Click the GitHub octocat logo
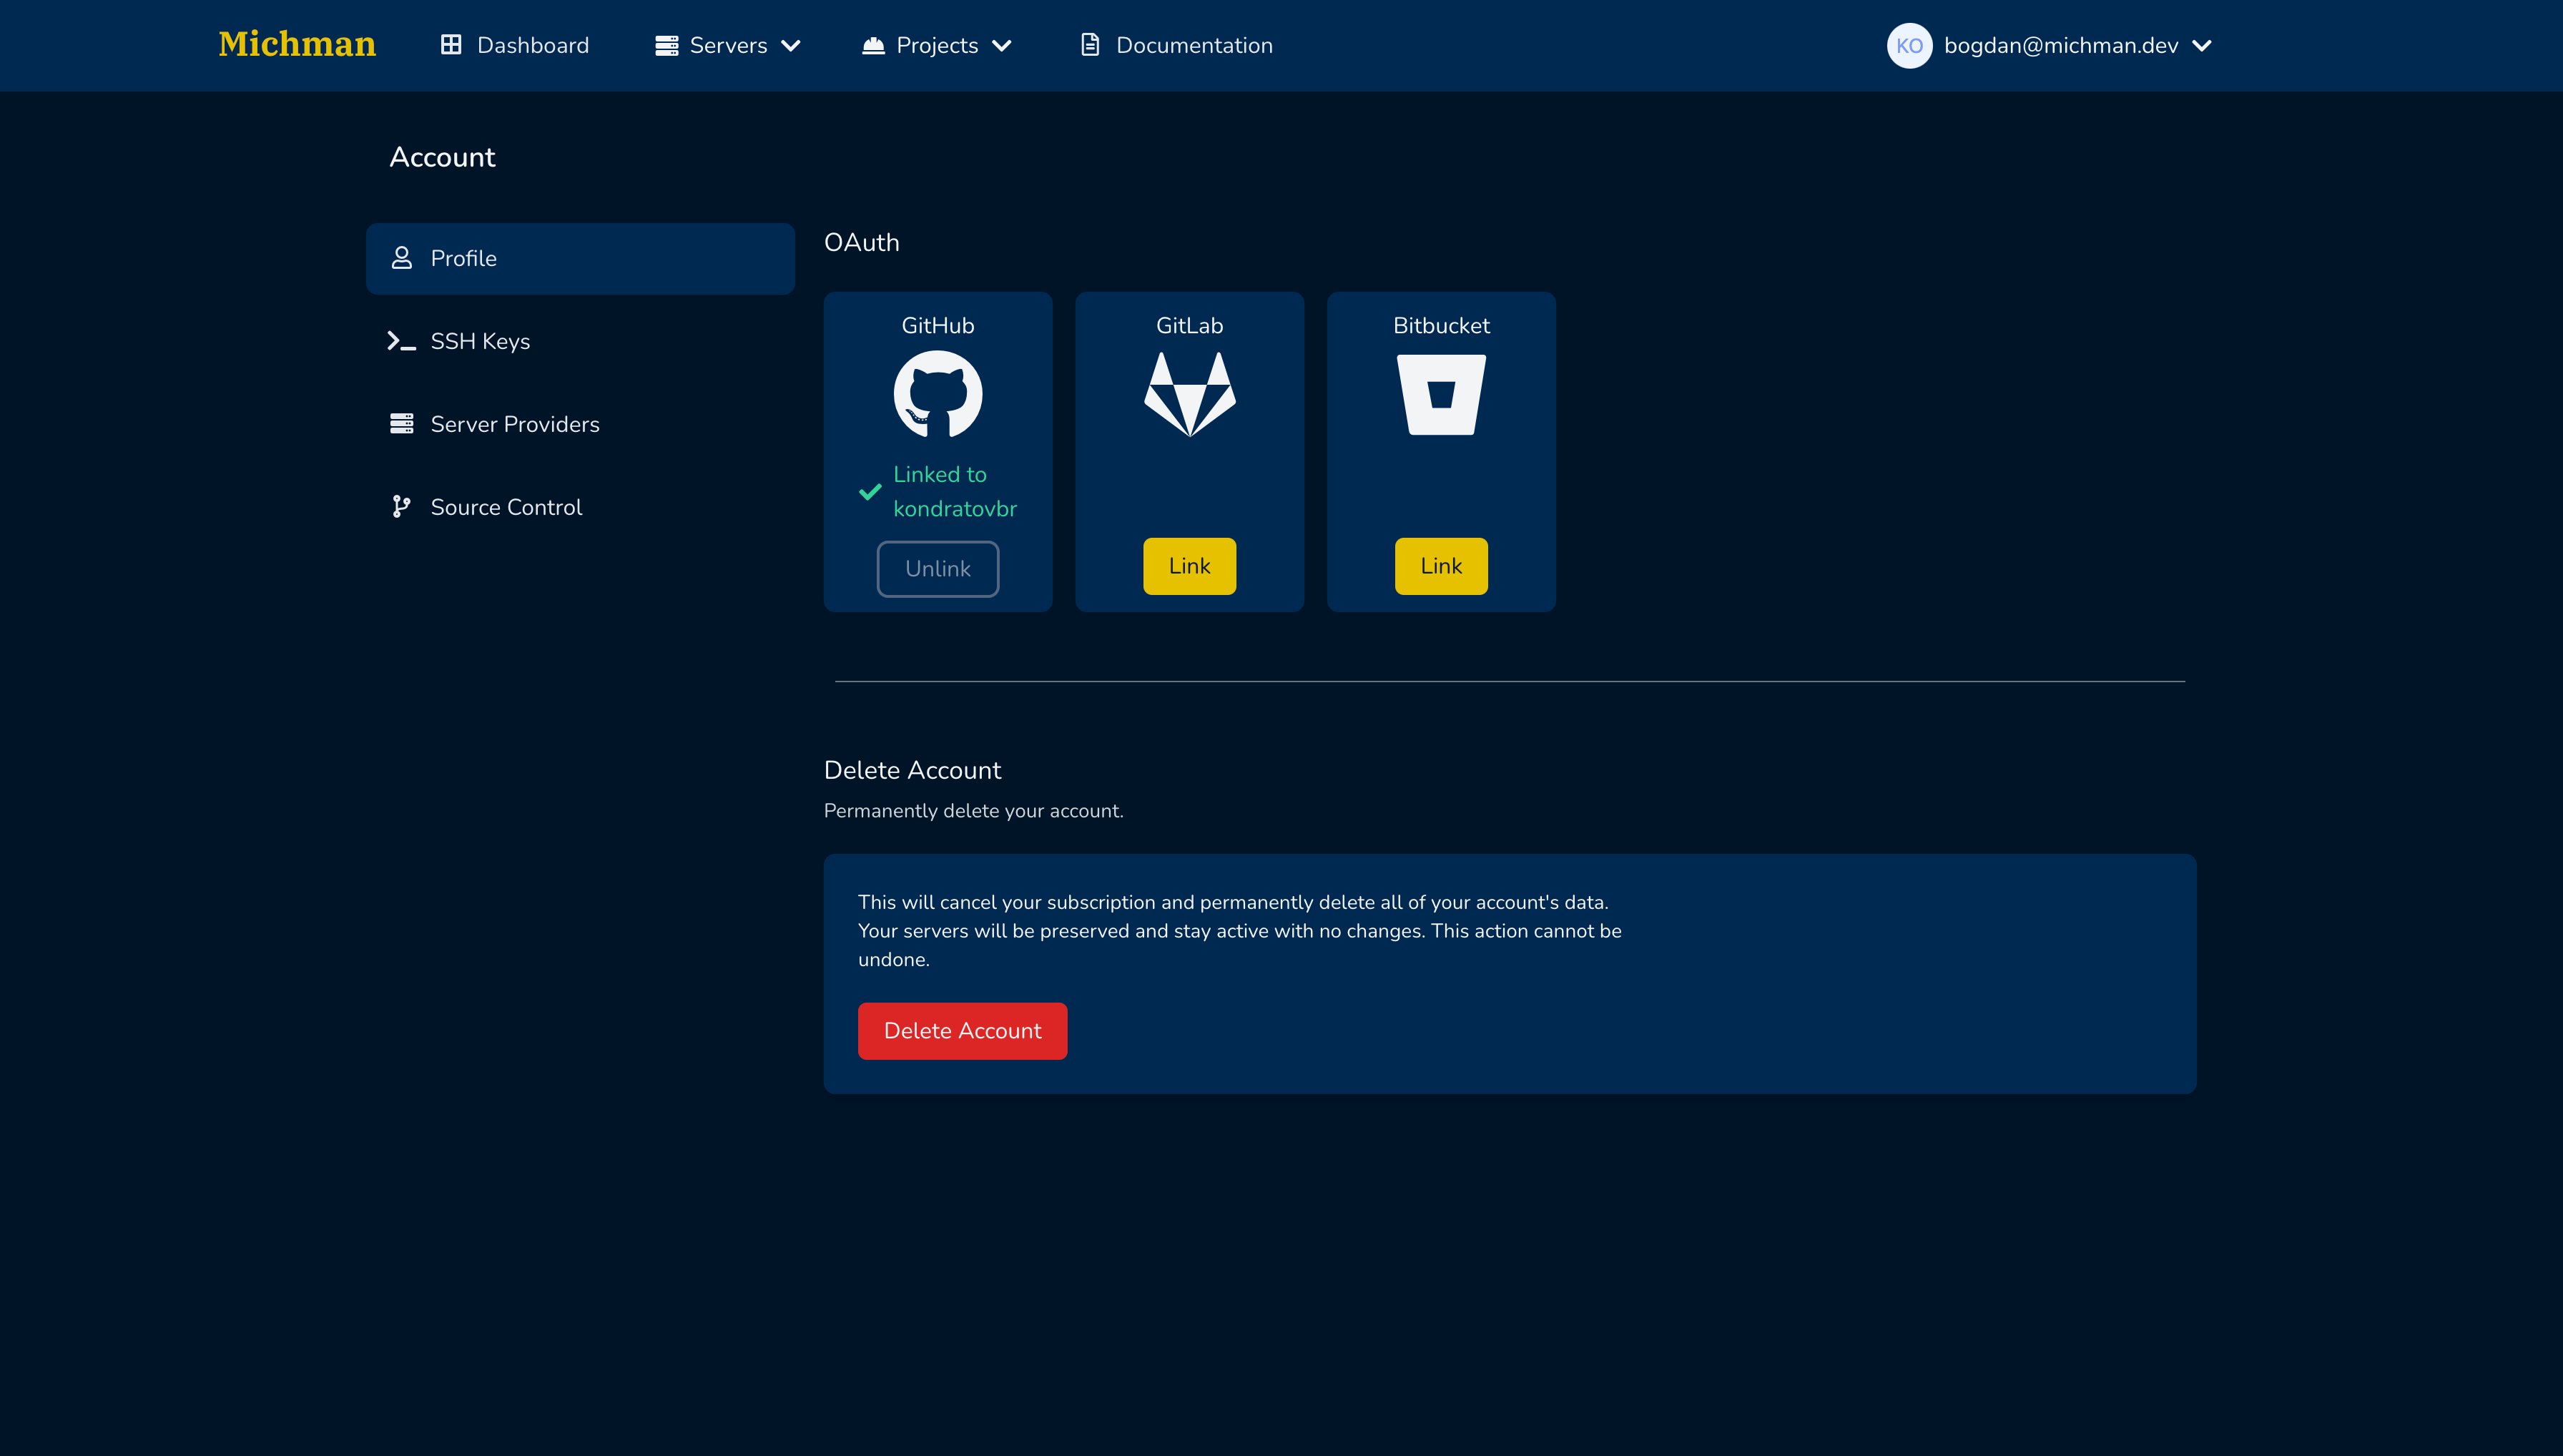 click(x=937, y=394)
